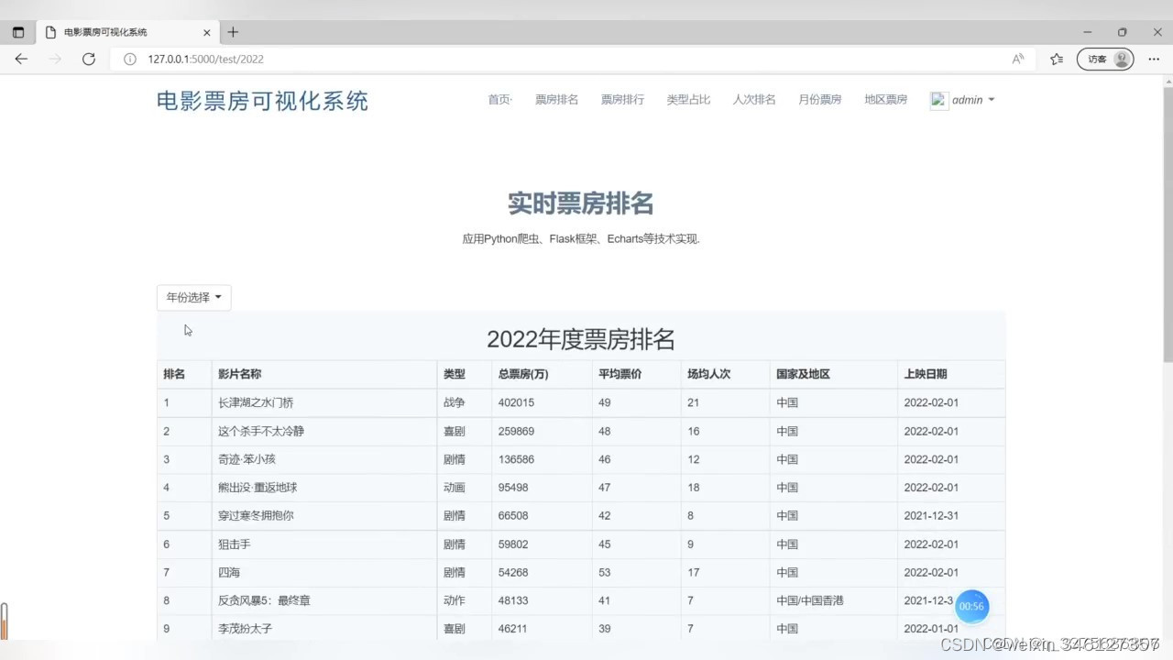
Task: Open the 访客 browser profile icon
Action: [x=1105, y=59]
